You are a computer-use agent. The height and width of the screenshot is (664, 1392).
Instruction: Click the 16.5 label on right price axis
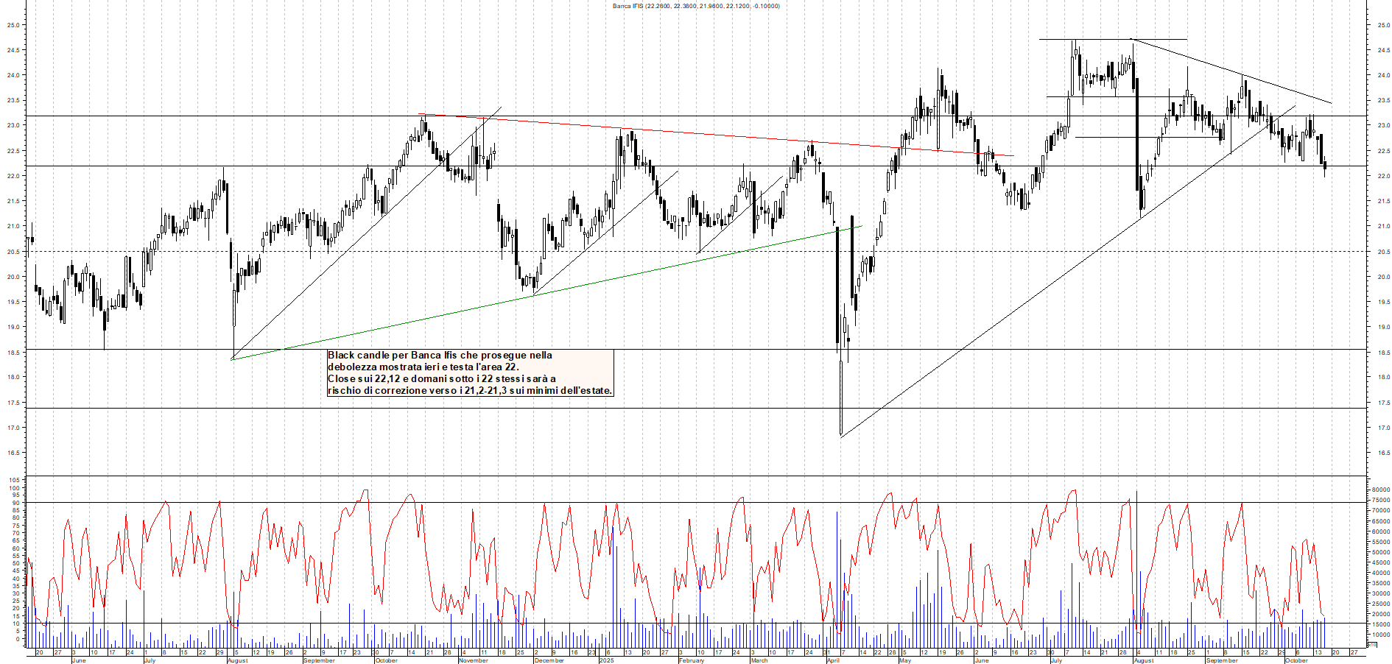(1383, 453)
